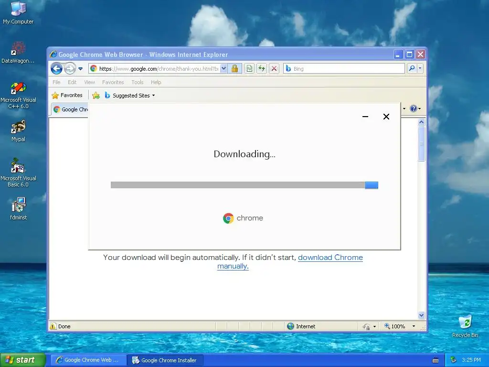Open the Favorites menu
This screenshot has height=367, width=489.
[x=113, y=82]
